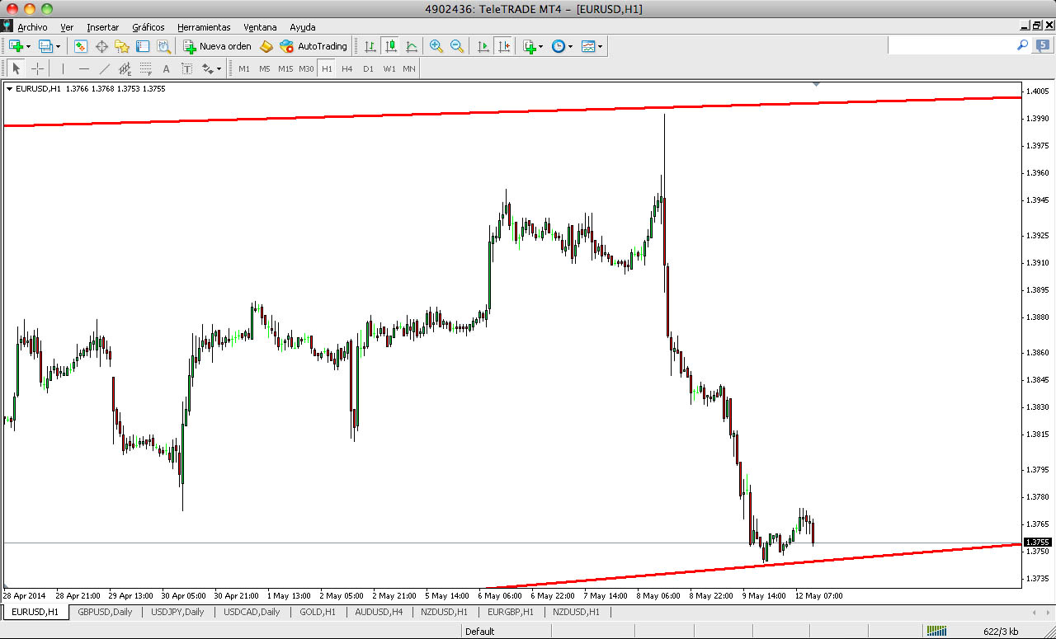Screen dimensions: 1056x639
Task: Click the chart shift triangle marker
Action: pyautogui.click(x=816, y=84)
